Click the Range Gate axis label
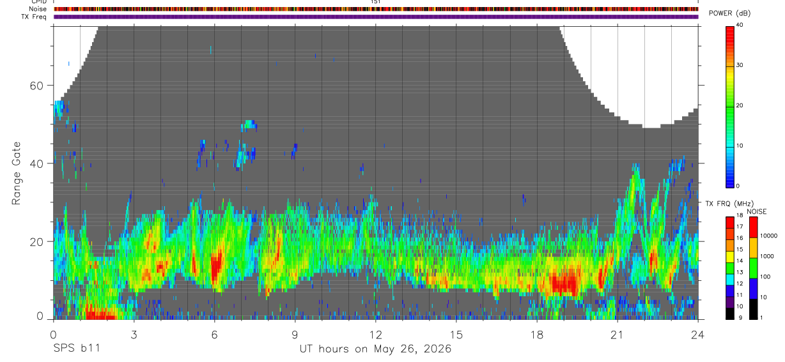Image resolution: width=785 pixels, height=362 pixels. [x=16, y=173]
